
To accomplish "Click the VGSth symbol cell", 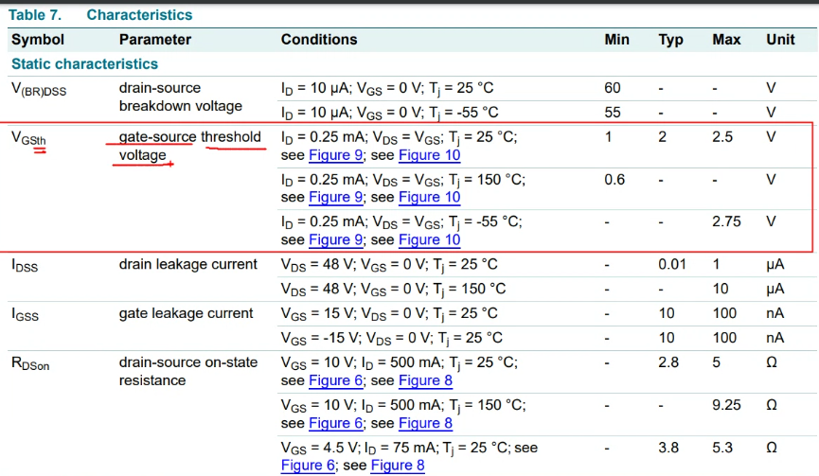I will [28, 139].
